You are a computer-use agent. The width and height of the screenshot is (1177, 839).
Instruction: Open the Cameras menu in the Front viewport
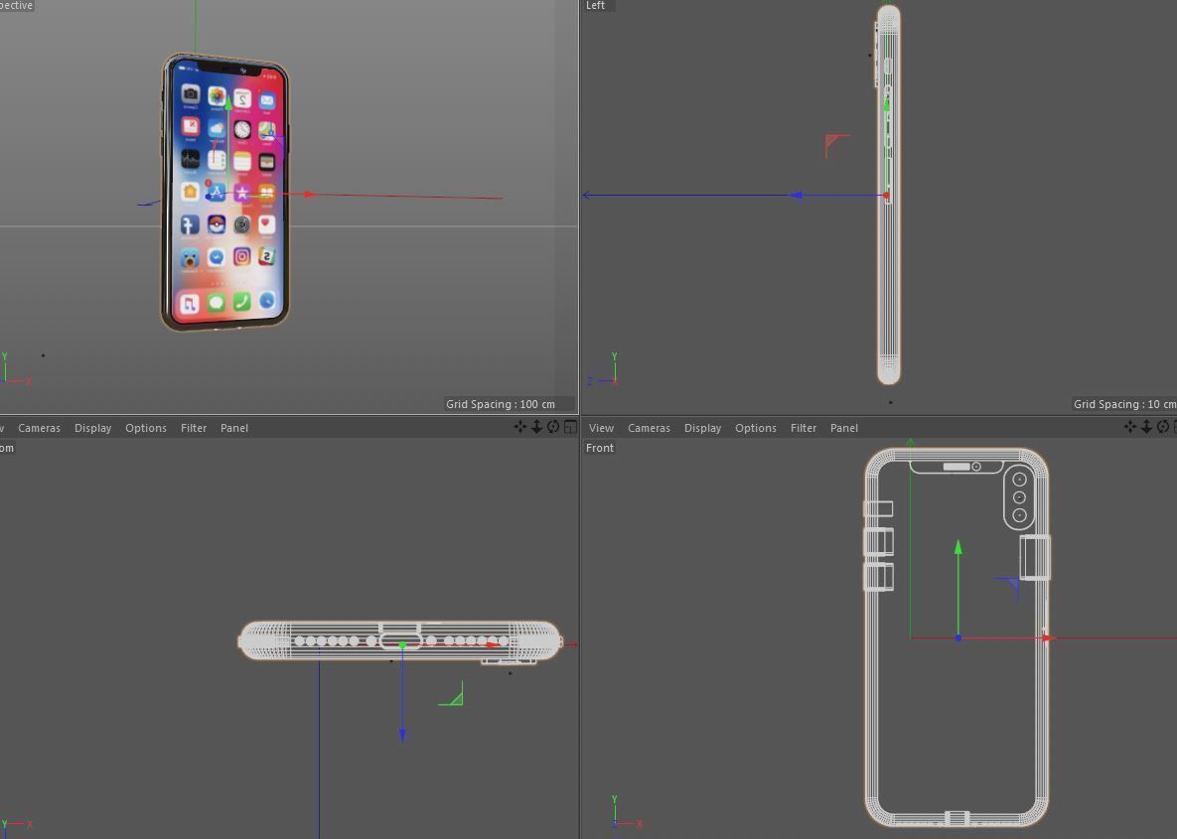pyautogui.click(x=650, y=428)
